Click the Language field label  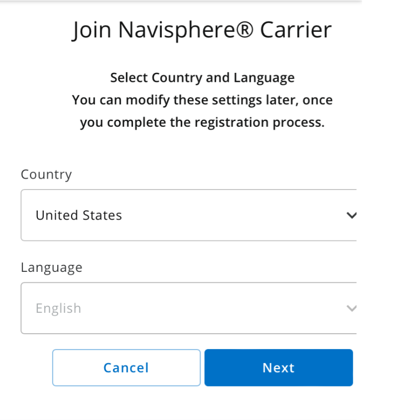pyautogui.click(x=51, y=267)
